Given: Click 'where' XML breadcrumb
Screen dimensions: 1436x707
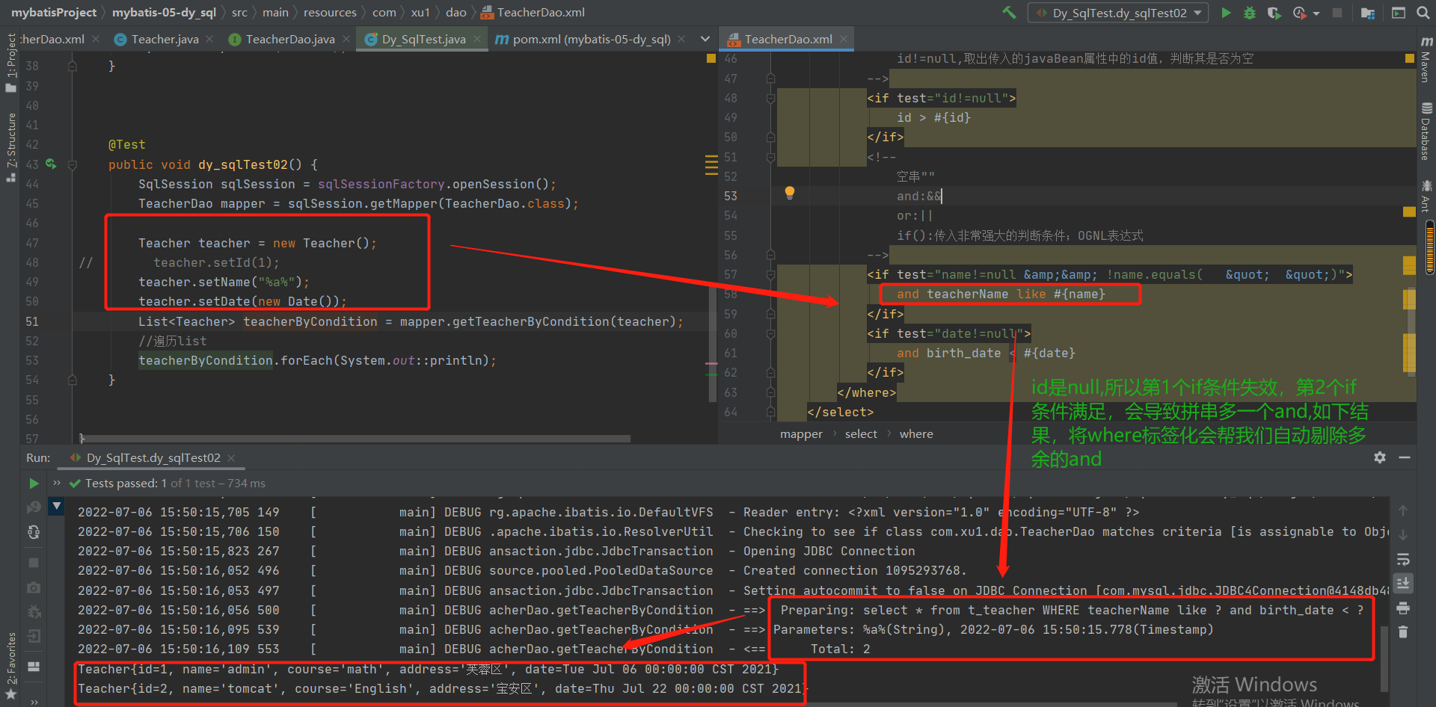Looking at the screenshot, I should tap(916, 434).
